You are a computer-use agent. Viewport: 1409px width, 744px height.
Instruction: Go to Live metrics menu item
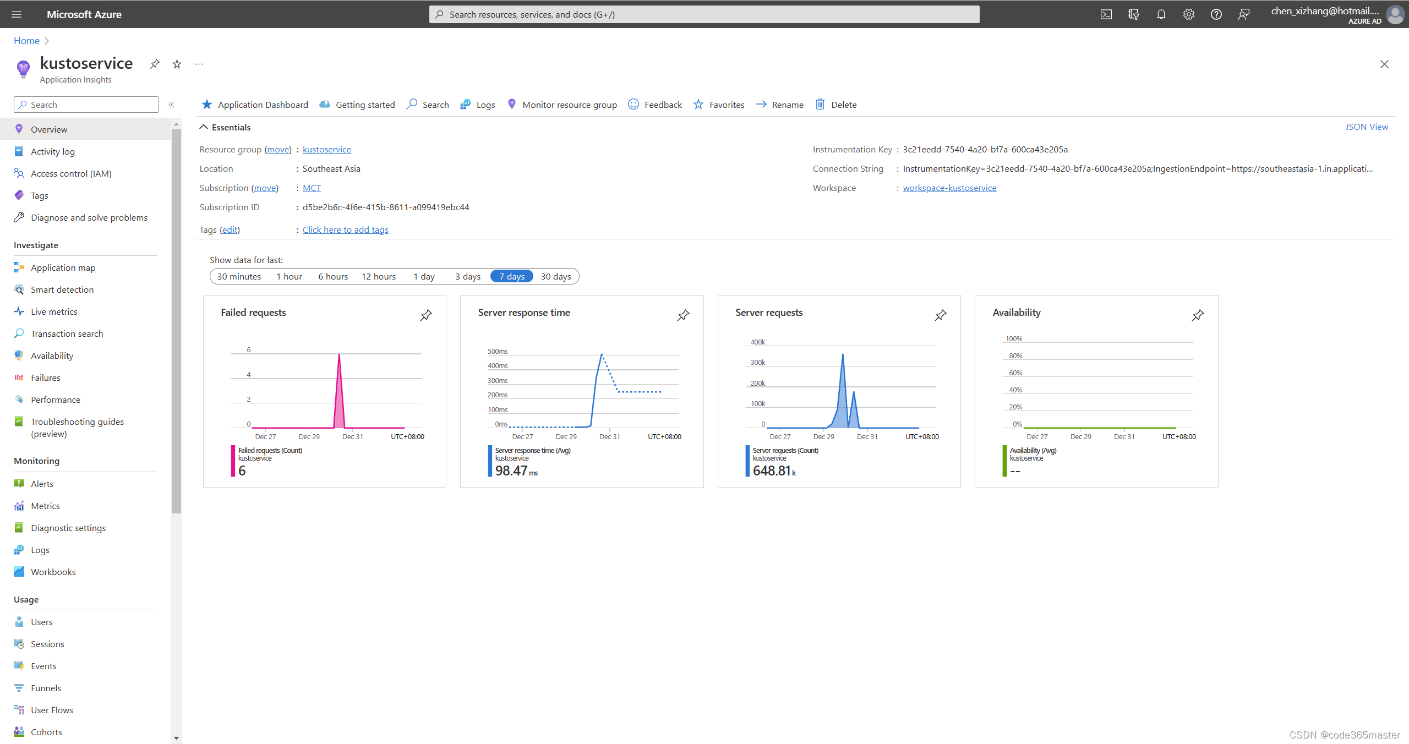tap(54, 311)
